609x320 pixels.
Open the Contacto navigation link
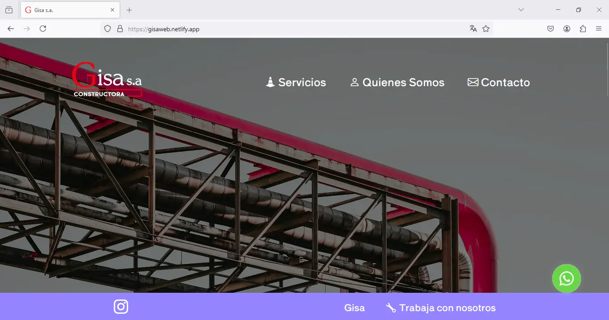point(498,83)
